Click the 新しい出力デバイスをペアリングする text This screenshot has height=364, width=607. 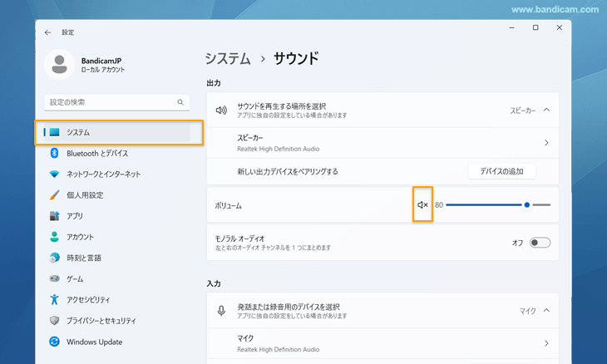coord(288,171)
